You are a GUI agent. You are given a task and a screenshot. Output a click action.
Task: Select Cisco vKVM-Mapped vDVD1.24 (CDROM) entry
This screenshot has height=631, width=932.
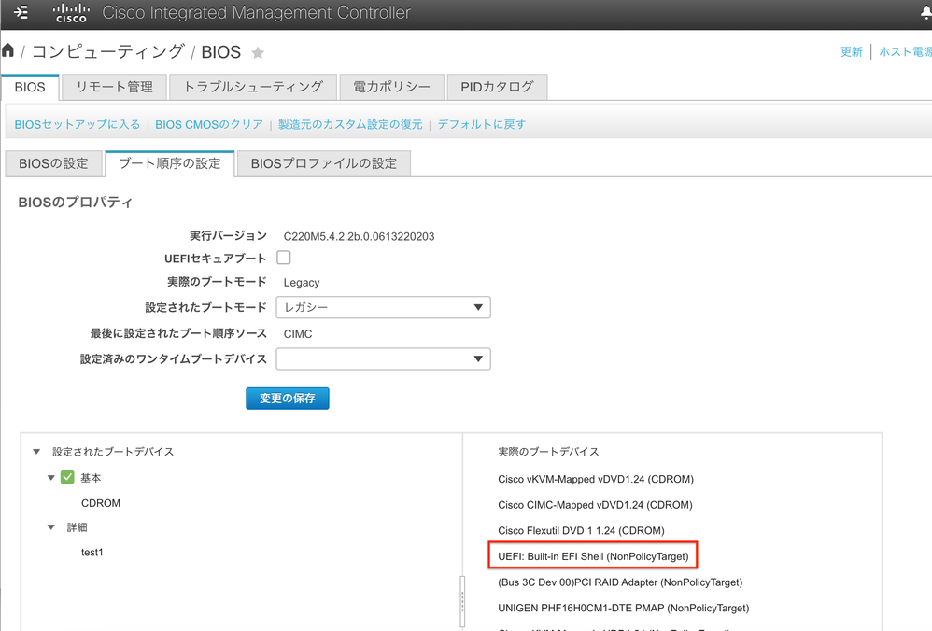coord(596,479)
